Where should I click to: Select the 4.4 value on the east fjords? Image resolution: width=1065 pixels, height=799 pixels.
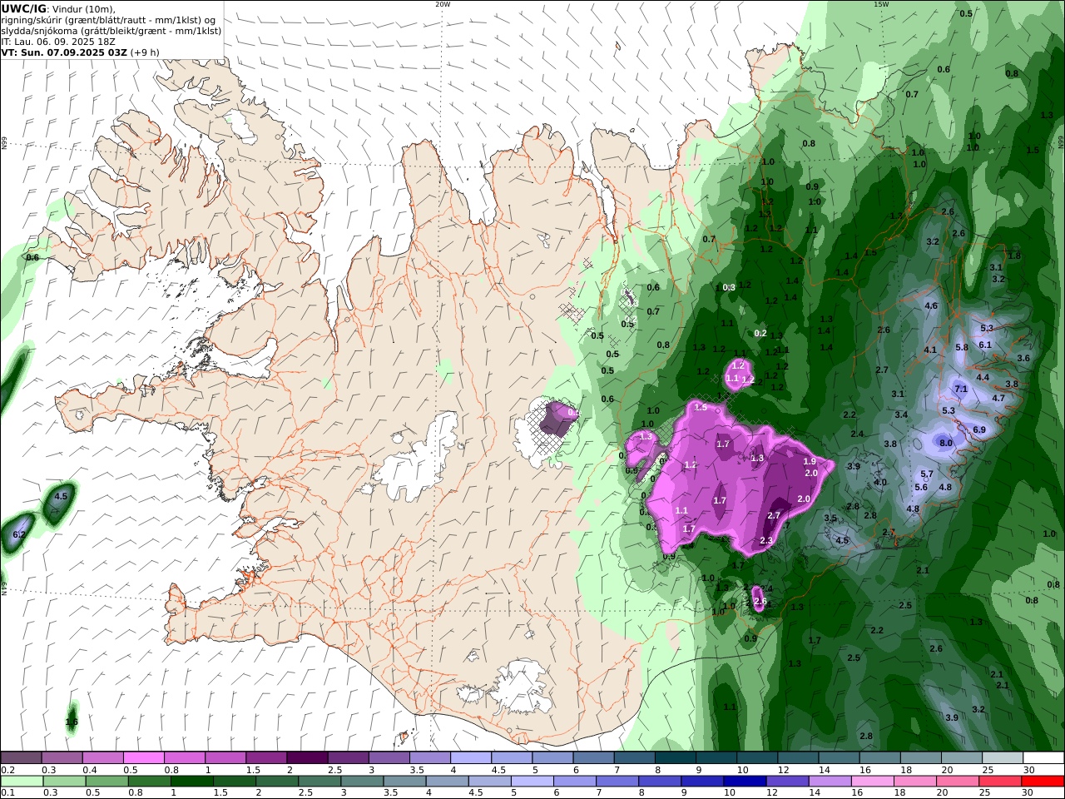click(x=983, y=377)
